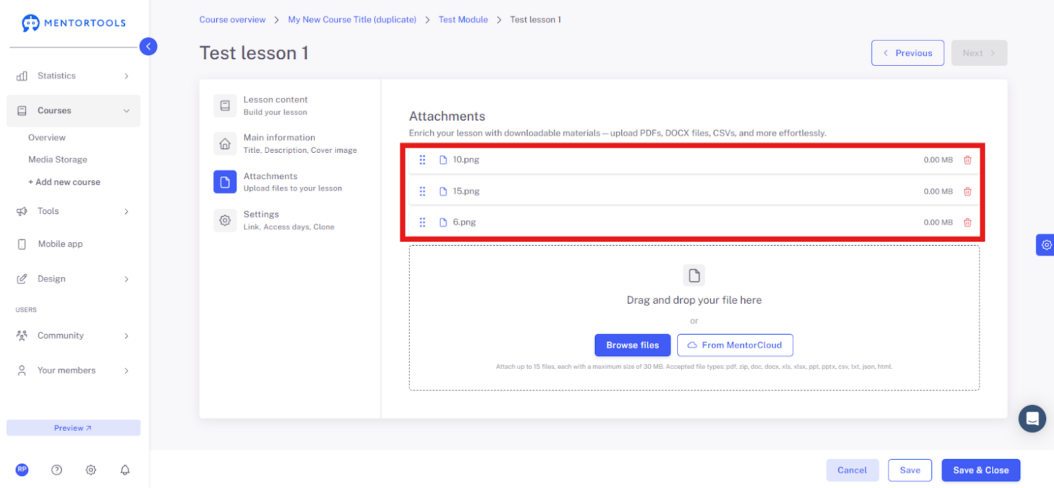Click the Settings gear icon in lesson menu
1054x488 pixels.
coord(225,221)
